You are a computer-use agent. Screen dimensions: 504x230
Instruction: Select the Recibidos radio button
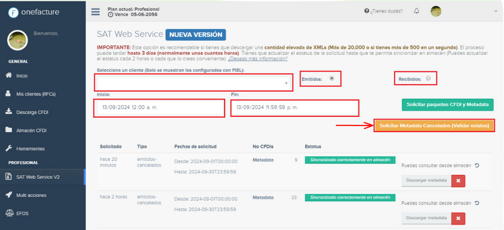tap(428, 78)
